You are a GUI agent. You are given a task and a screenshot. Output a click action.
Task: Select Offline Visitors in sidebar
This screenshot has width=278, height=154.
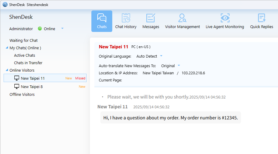(22, 94)
